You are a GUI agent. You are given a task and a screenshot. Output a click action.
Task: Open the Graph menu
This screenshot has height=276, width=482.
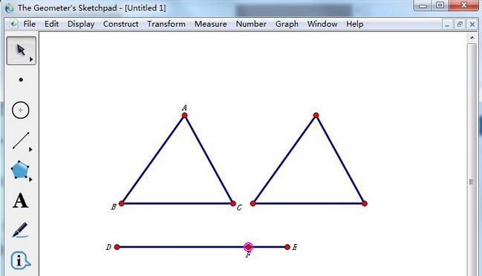[x=287, y=24]
